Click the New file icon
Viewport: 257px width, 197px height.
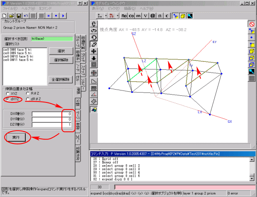click(5, 16)
